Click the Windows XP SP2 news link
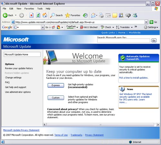The height and width of the screenshot is (145, 161). click(x=136, y=98)
